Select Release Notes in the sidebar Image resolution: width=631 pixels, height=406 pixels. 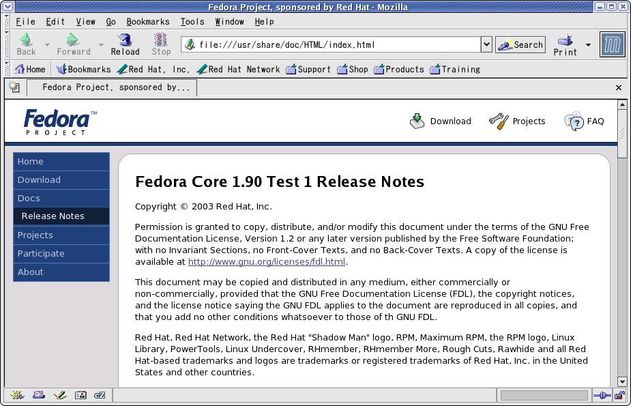click(61, 216)
